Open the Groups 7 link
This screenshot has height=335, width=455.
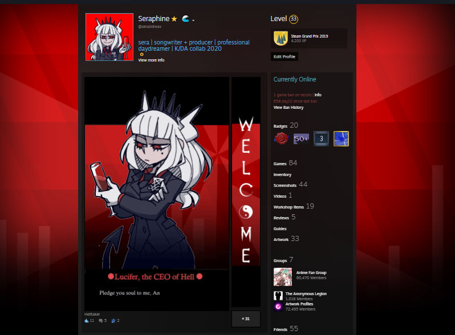tap(283, 260)
